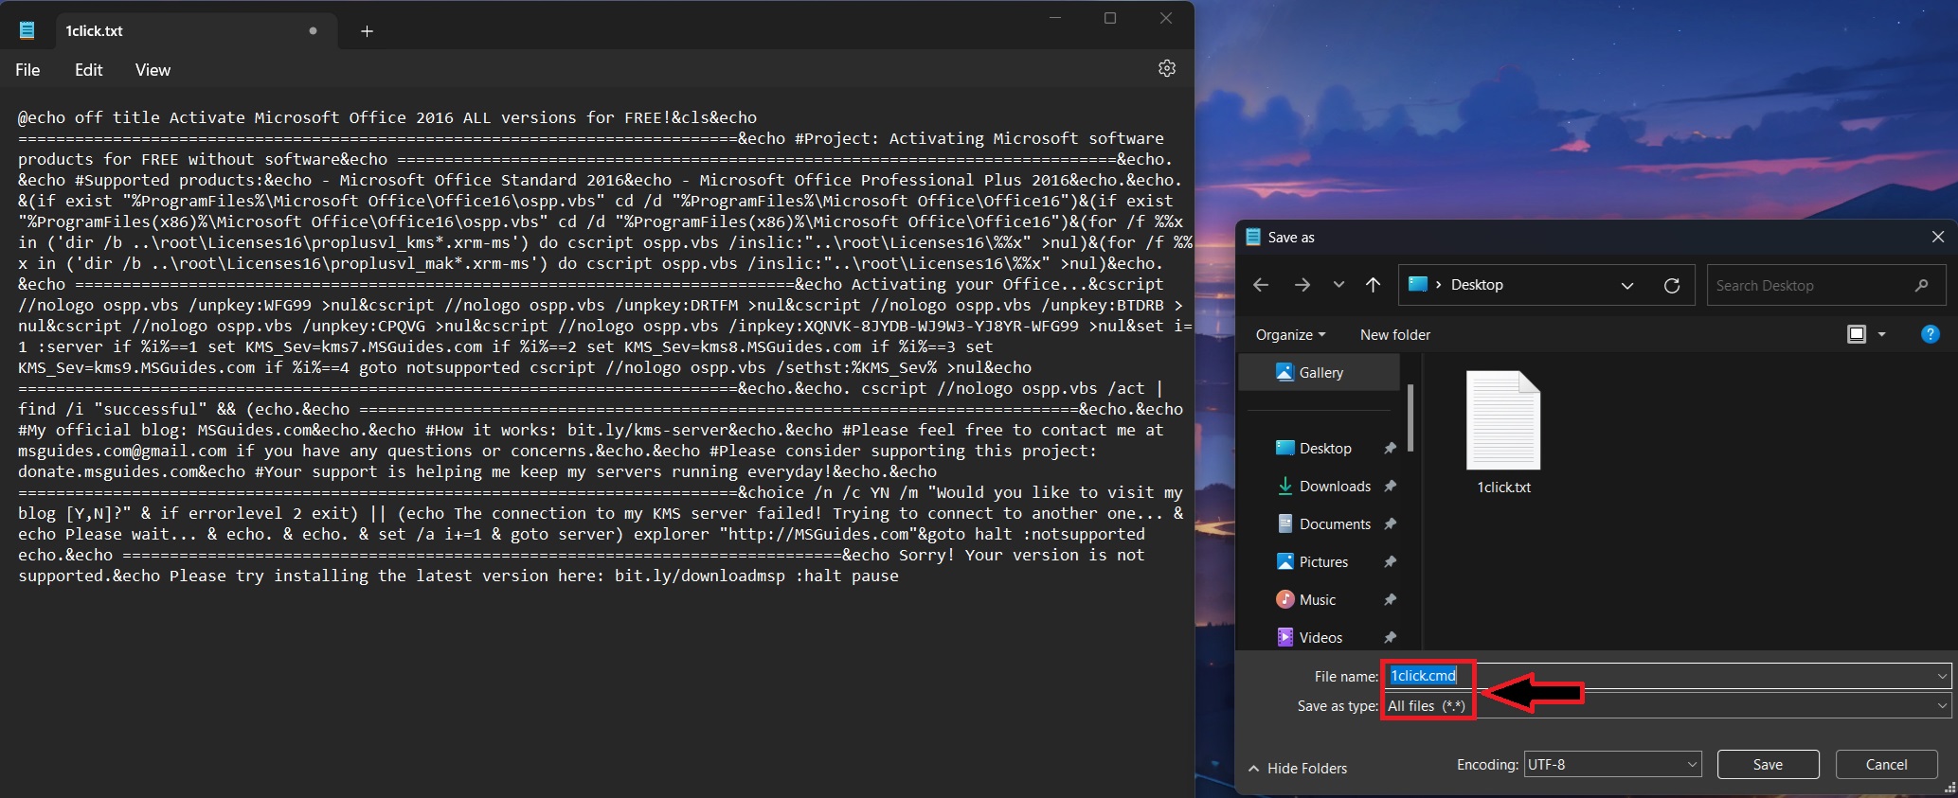The height and width of the screenshot is (798, 1958).
Task: Change the view layout icon
Action: (x=1857, y=334)
